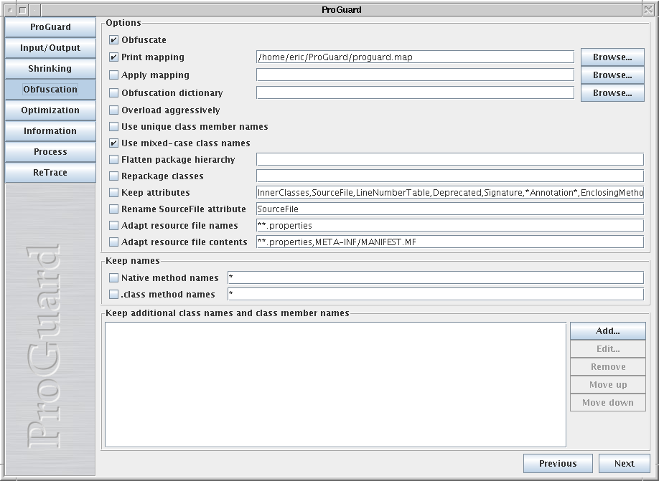The height and width of the screenshot is (481, 659).
Task: Browse for the Print mapping file
Action: pyautogui.click(x=612, y=57)
